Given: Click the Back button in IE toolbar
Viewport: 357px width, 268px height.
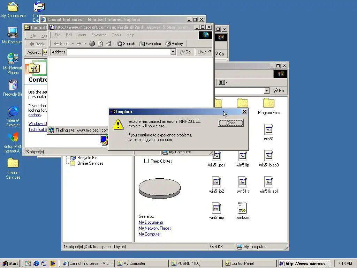Looking at the screenshot, I should tap(61, 44).
